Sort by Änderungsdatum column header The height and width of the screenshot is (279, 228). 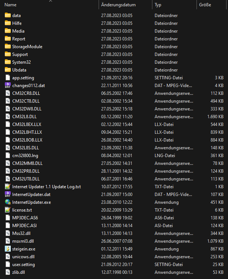pos(118,5)
